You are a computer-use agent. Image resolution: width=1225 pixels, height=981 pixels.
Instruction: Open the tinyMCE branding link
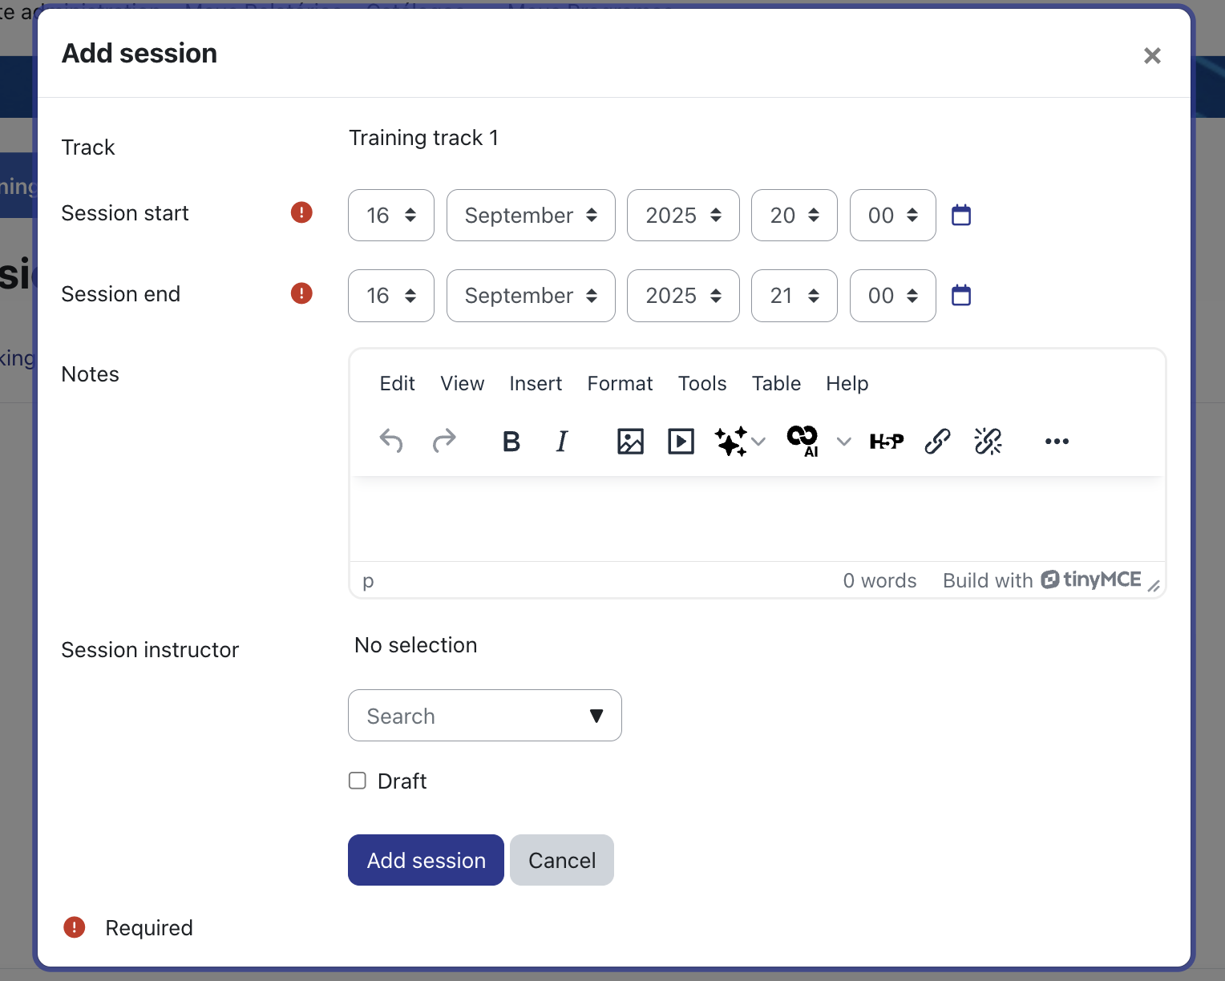1090,579
